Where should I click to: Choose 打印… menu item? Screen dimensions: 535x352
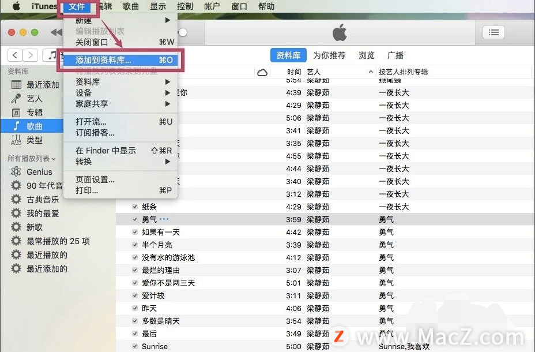click(x=120, y=190)
